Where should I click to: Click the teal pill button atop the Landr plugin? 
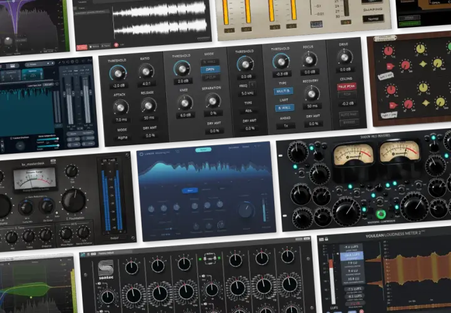point(204,150)
